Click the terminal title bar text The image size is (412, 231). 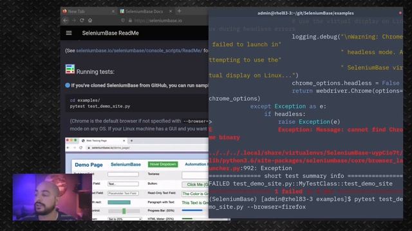(306, 13)
